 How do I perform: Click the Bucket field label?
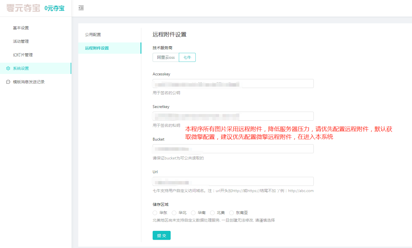[x=159, y=139]
